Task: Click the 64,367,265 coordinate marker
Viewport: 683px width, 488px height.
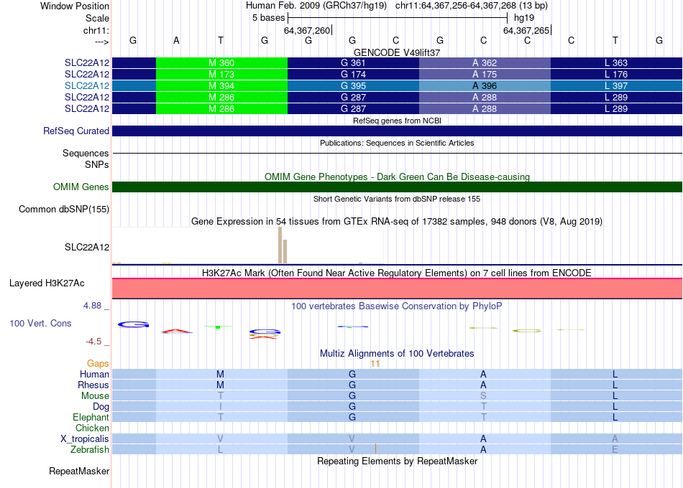Action: 526,30
